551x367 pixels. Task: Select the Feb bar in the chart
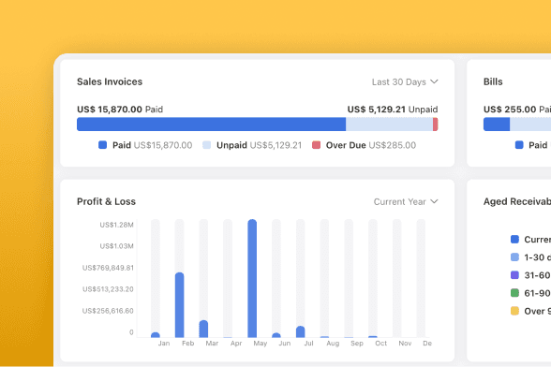point(180,305)
